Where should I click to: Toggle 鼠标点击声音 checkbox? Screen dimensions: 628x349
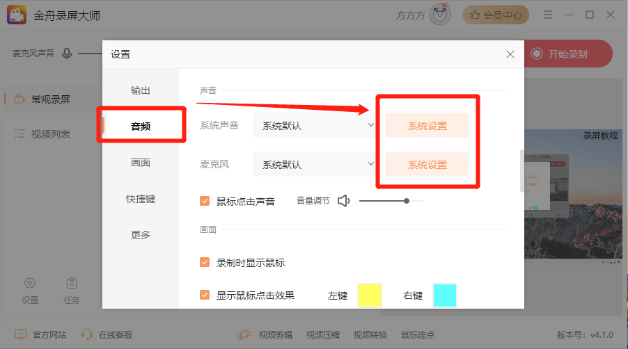click(205, 202)
